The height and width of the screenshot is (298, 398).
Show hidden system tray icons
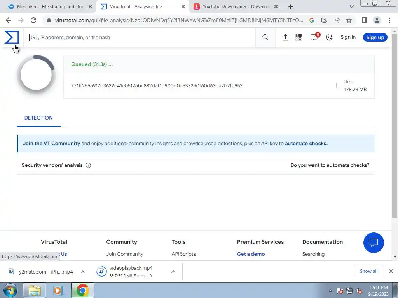point(330,291)
